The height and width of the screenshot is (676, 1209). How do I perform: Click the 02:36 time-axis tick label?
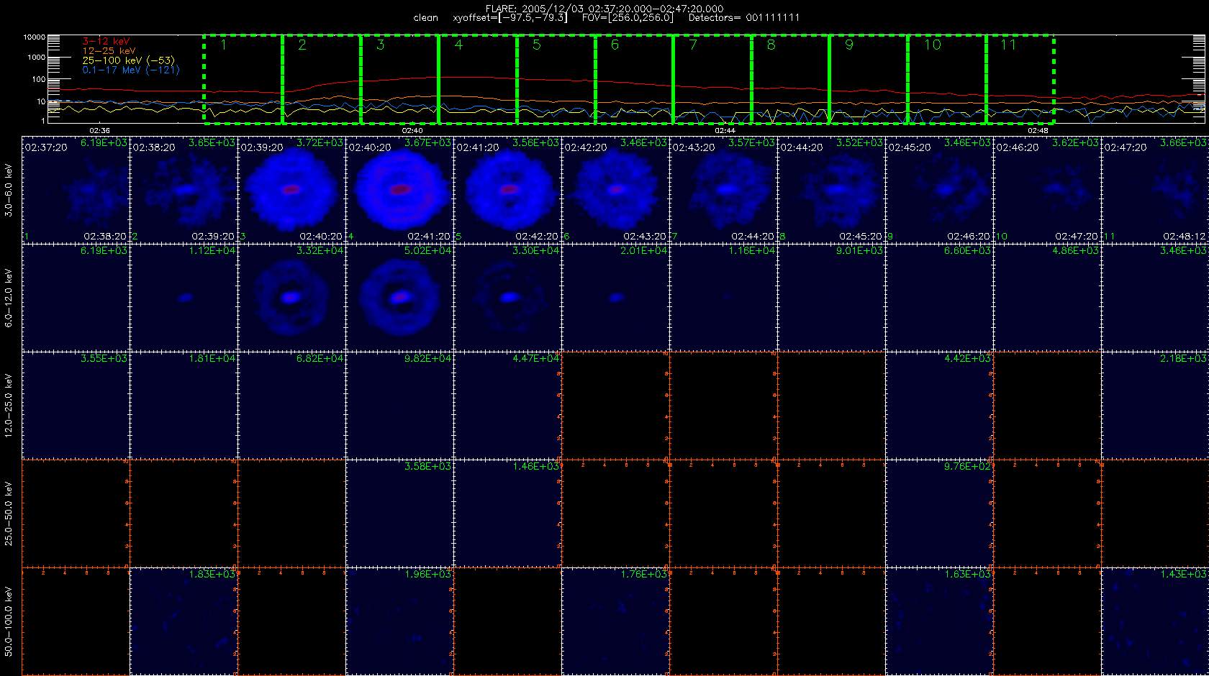click(x=99, y=131)
